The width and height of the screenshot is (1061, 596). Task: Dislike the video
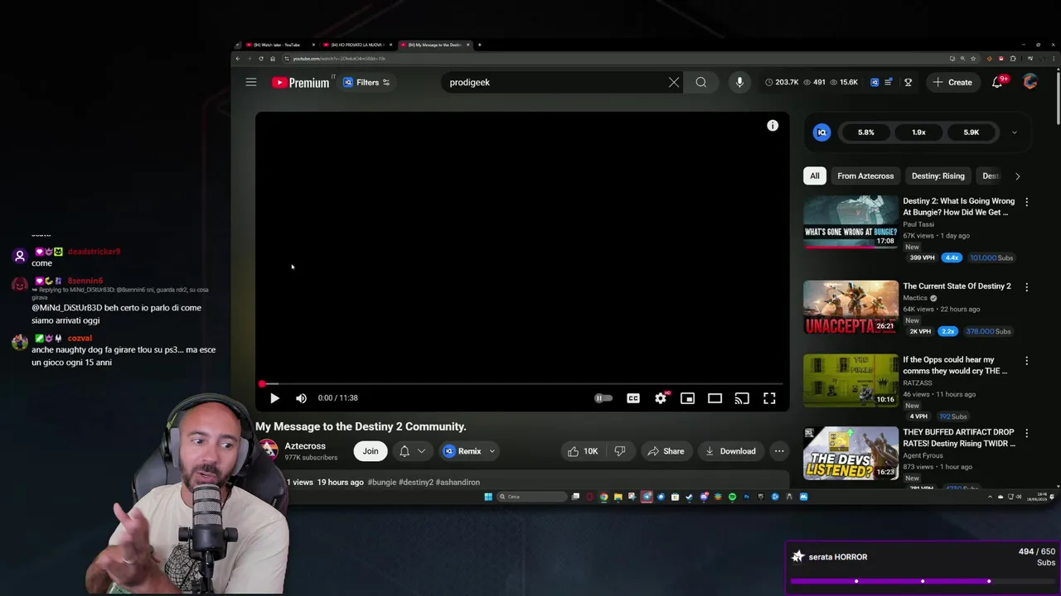coord(620,451)
